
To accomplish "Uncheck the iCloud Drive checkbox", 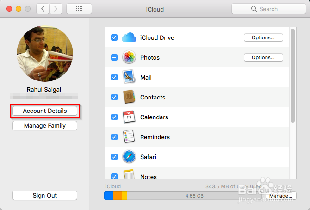I will [114, 37].
